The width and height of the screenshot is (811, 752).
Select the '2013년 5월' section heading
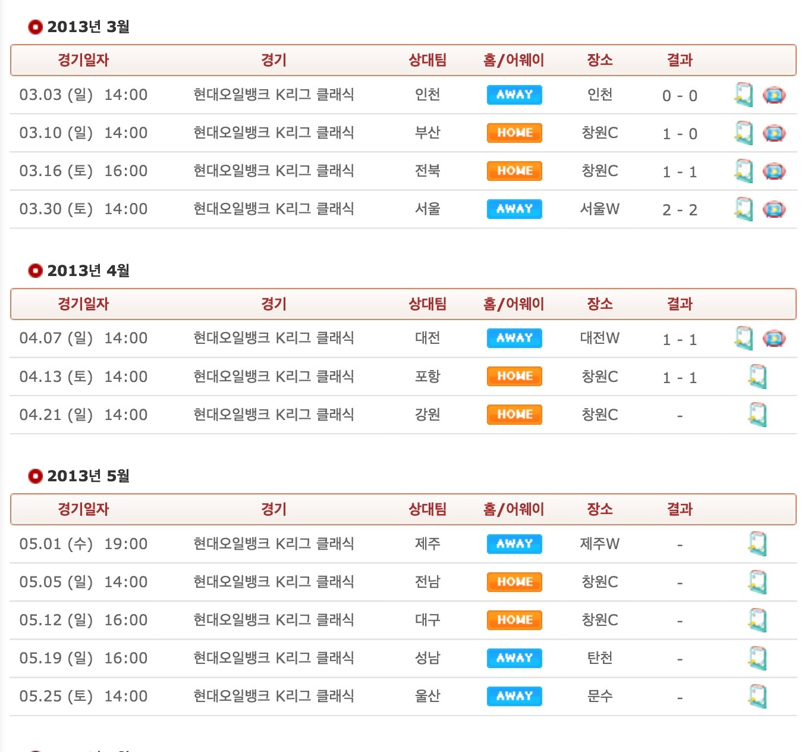click(88, 476)
